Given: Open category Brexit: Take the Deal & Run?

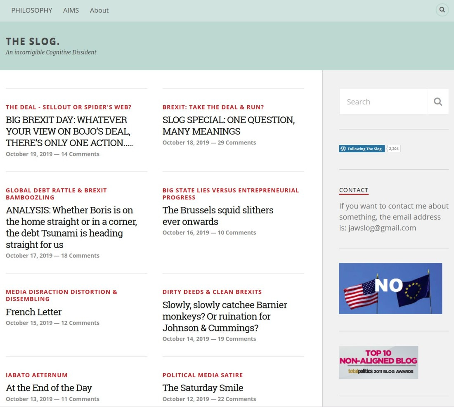Looking at the screenshot, I should tap(213, 107).
